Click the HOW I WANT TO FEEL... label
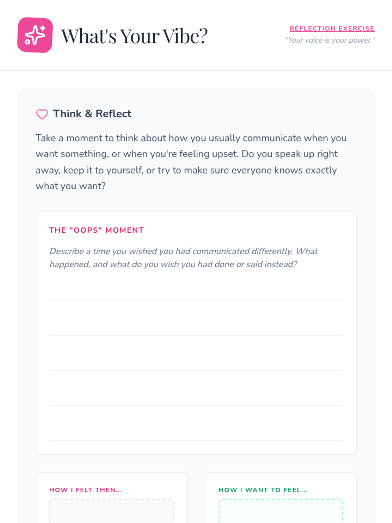This screenshot has height=523, width=392. tap(263, 490)
